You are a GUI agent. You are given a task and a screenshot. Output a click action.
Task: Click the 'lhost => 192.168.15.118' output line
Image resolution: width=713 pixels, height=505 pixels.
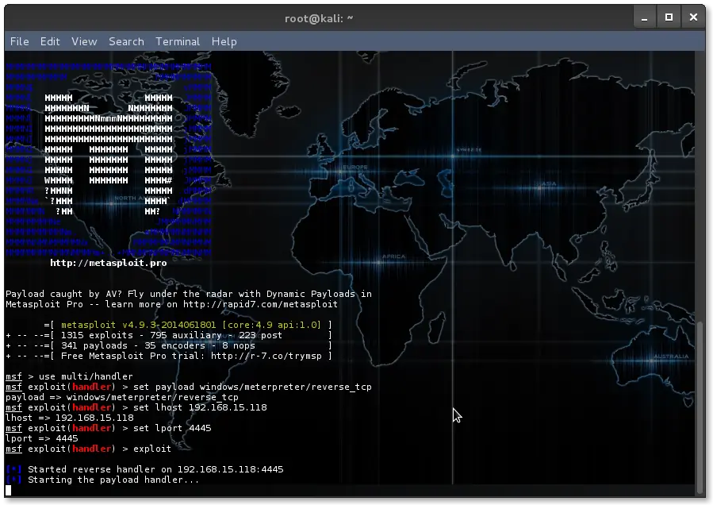70,418
